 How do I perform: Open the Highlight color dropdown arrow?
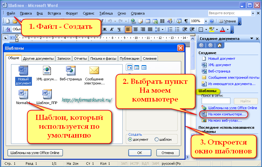click(x=217, y=30)
